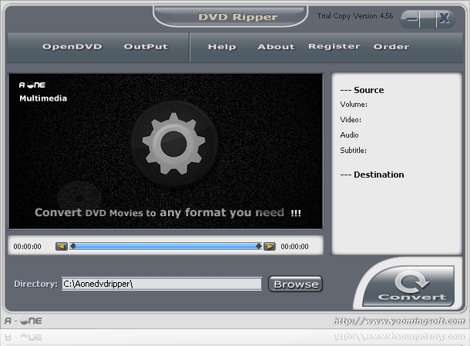
Task: Click the gear icon in video preview
Action: 174,144
